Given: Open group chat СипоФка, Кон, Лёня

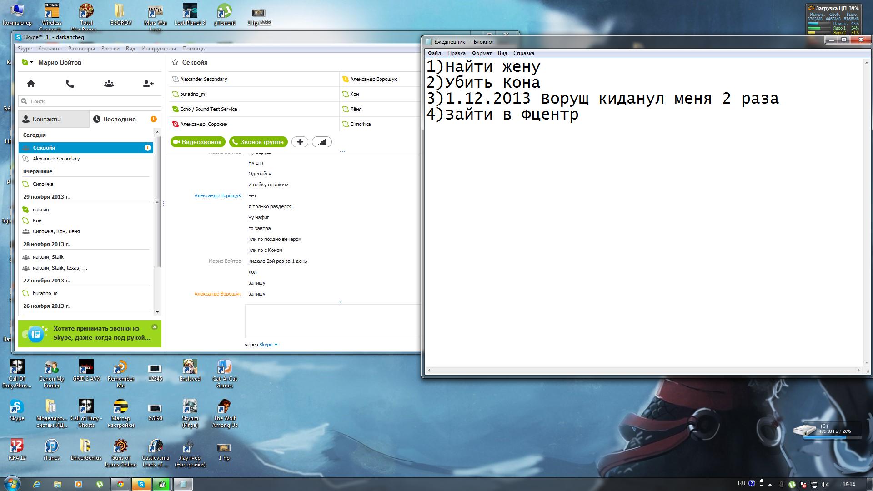Looking at the screenshot, I should click(x=86, y=231).
